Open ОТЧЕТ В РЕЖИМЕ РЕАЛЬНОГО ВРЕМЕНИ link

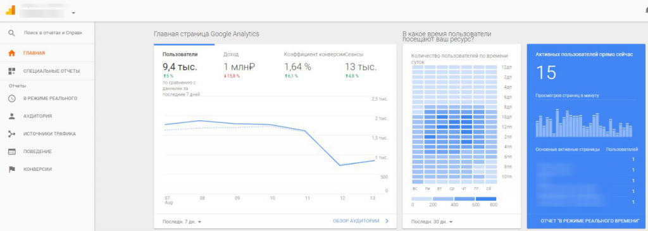point(590,220)
